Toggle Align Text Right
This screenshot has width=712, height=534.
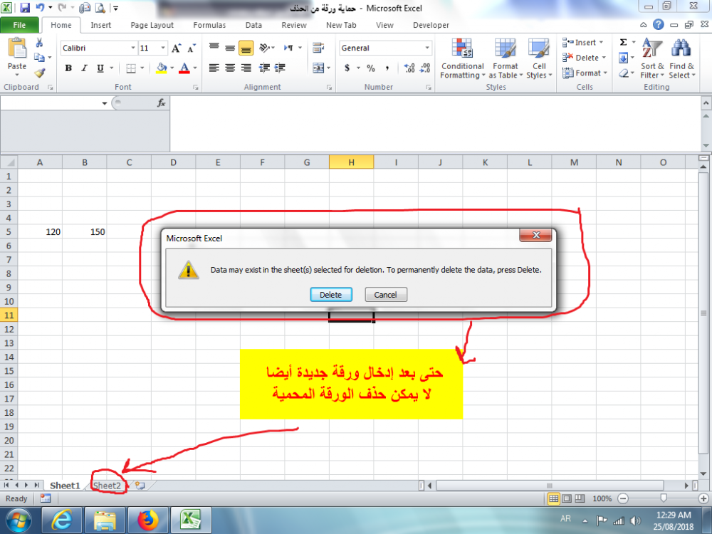(x=246, y=68)
